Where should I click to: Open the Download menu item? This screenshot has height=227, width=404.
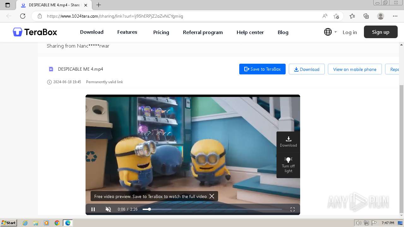click(x=92, y=32)
